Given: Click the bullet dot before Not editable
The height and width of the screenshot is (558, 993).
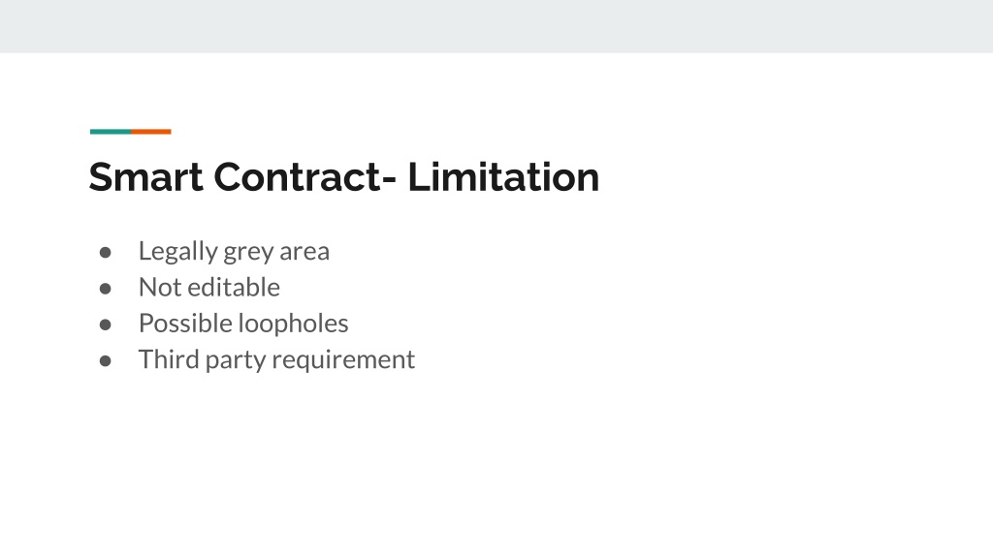Looking at the screenshot, I should click(106, 289).
